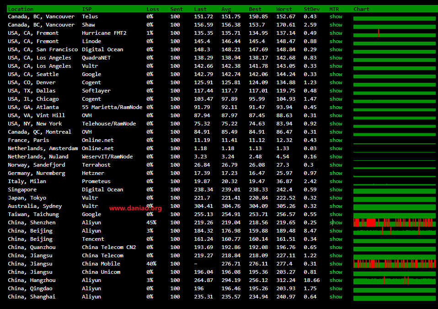This screenshot has width=438, height=309.
Task: Open show link for Seattle Google row
Action: pyautogui.click(x=336, y=74)
